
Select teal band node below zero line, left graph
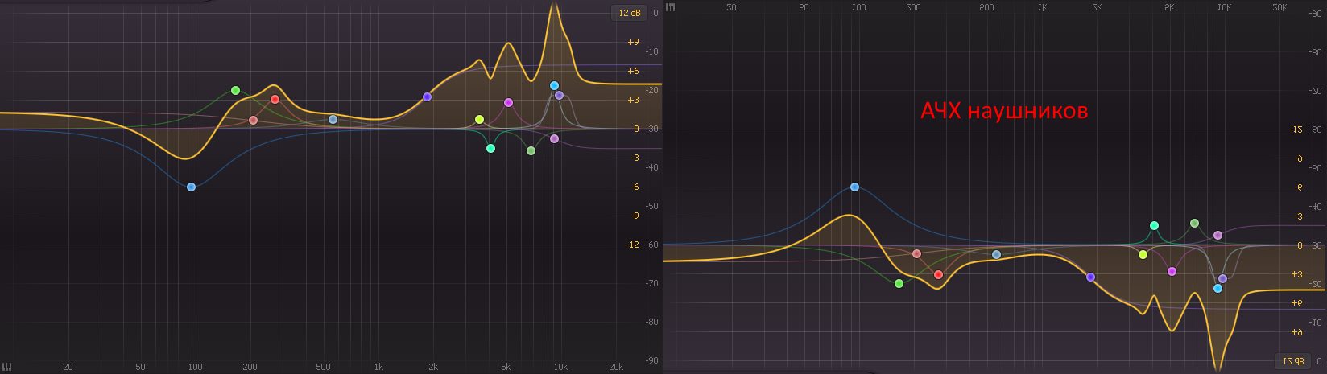490,148
